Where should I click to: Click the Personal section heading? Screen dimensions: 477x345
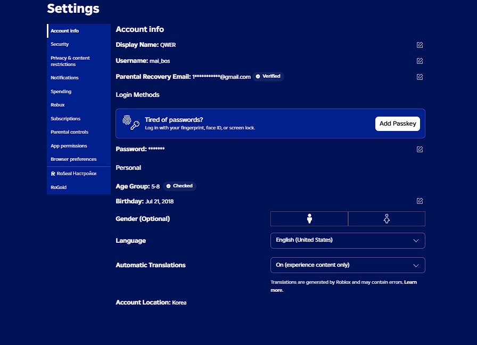(128, 168)
